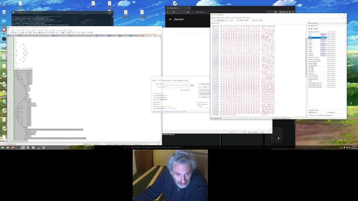The height and width of the screenshot is (201, 358).
Task: Click 'Przejdź do' link for Int8
Action: [x=323, y=34]
